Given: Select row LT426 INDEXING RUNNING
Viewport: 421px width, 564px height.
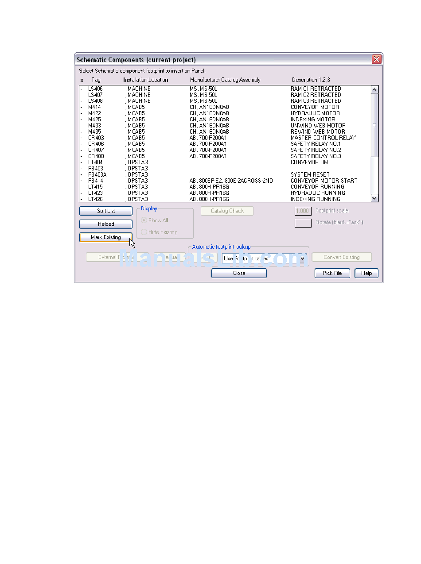Looking at the screenshot, I should [225, 199].
